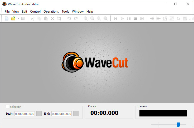Click the gray button beside End field
Image resolution: width=194 pixels, height=128 pixels.
pos(76,114)
